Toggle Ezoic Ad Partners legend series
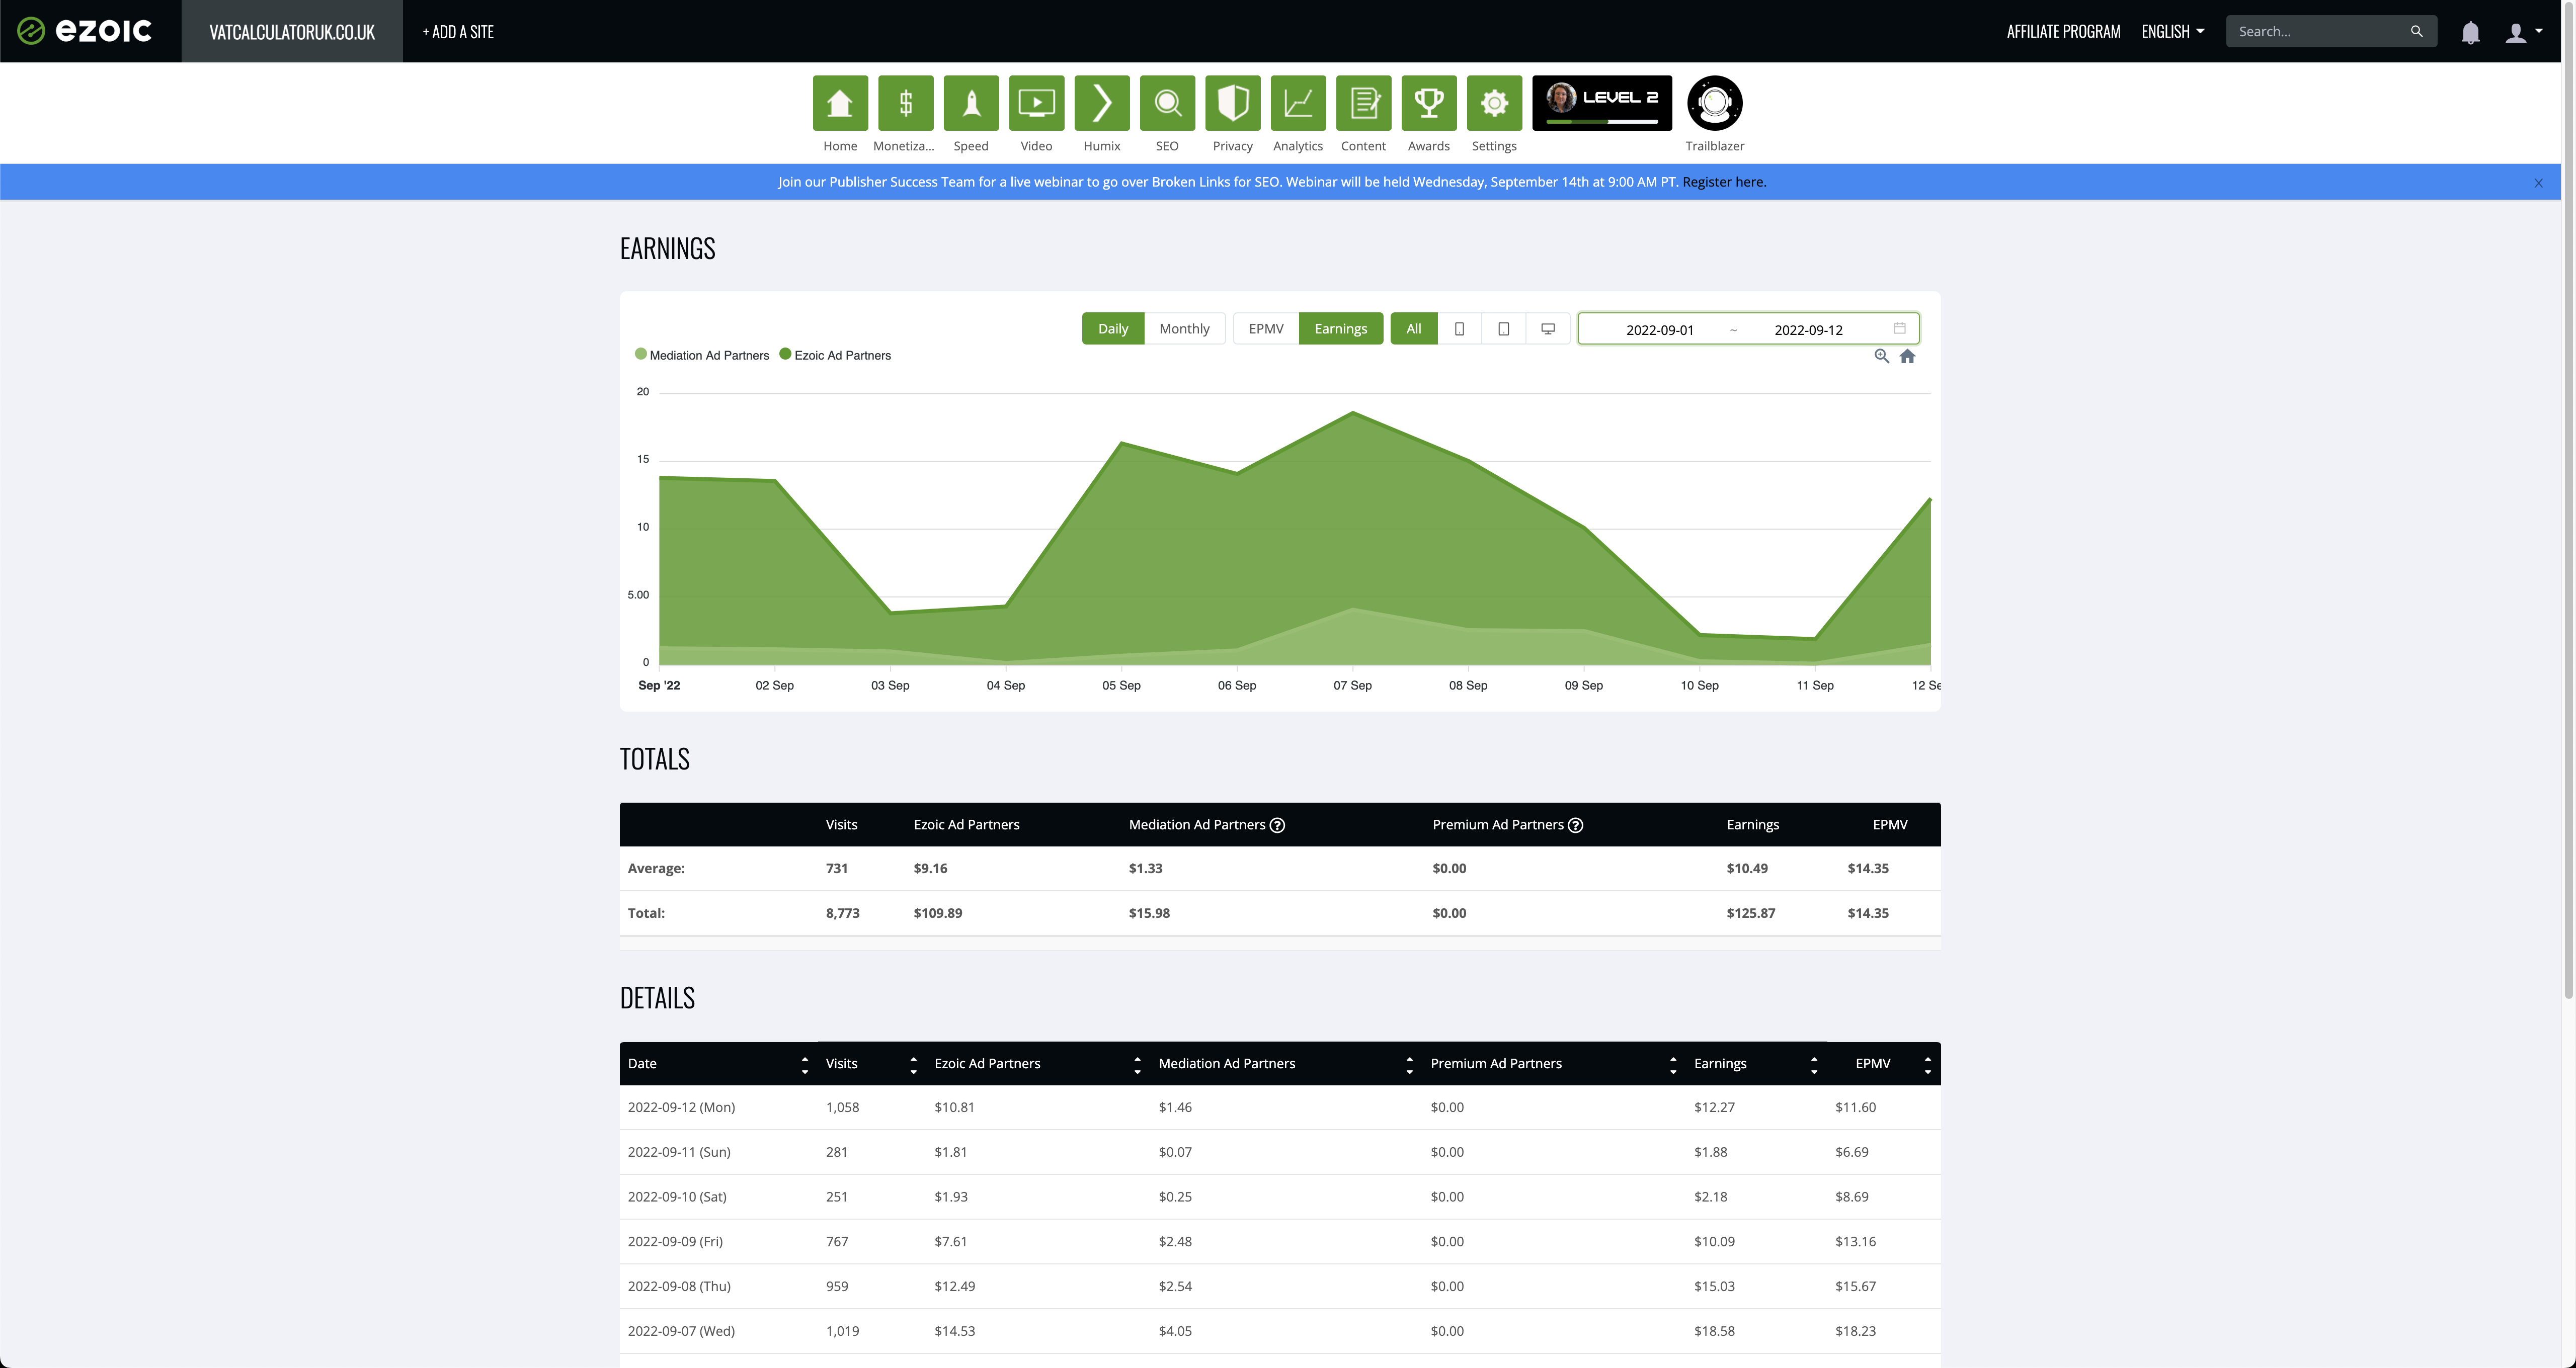2576x1368 pixels. (x=835, y=355)
